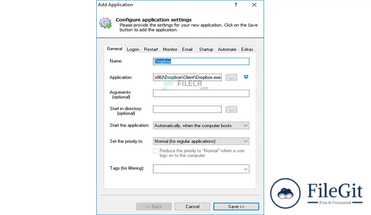
Task: Click the Dropbox application icon
Action: [x=246, y=77]
